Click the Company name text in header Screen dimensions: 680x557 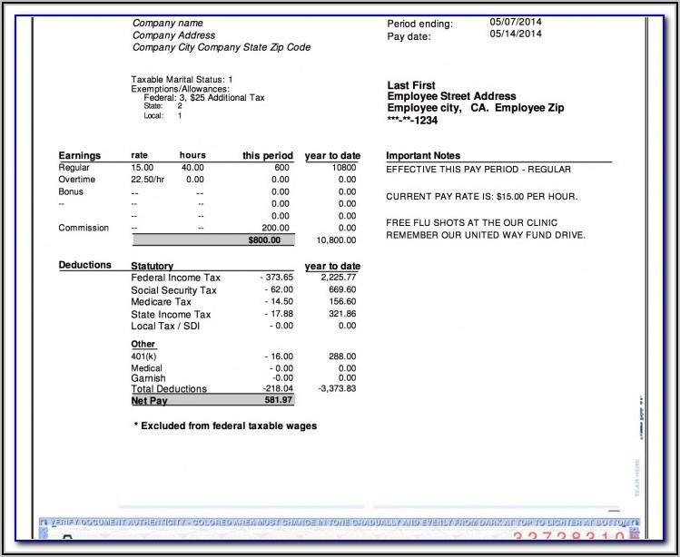click(168, 23)
